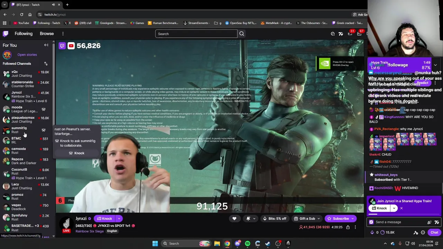Open Knock dropdown in Shared Hype Train banner
Screen dimensions: 443x249
pos(394,208)
